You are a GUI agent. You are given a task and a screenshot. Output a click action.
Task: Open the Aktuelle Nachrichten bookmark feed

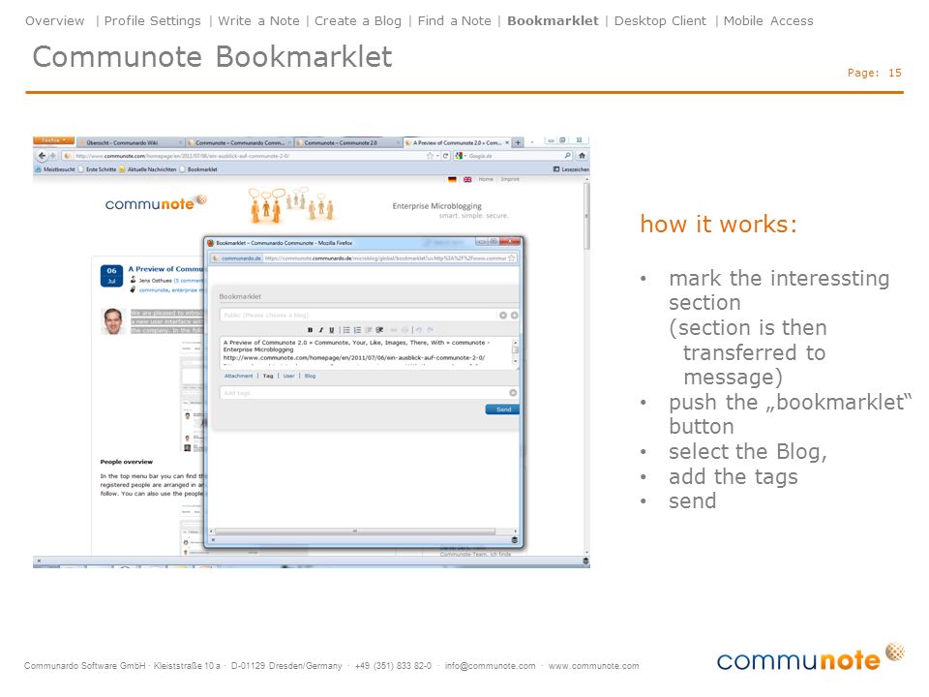pos(148,169)
